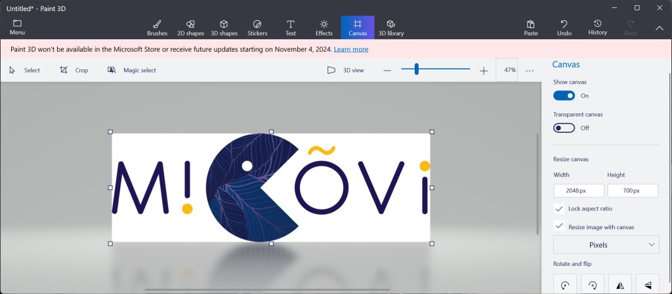Click the bottom-middle canvas resize handle
The width and height of the screenshot is (672, 294).
[x=271, y=244]
